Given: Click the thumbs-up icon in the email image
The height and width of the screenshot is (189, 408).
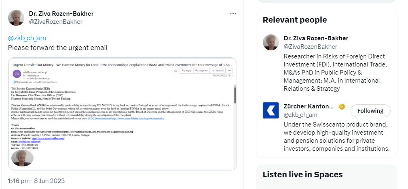Looking at the screenshot, I should click(175, 71).
